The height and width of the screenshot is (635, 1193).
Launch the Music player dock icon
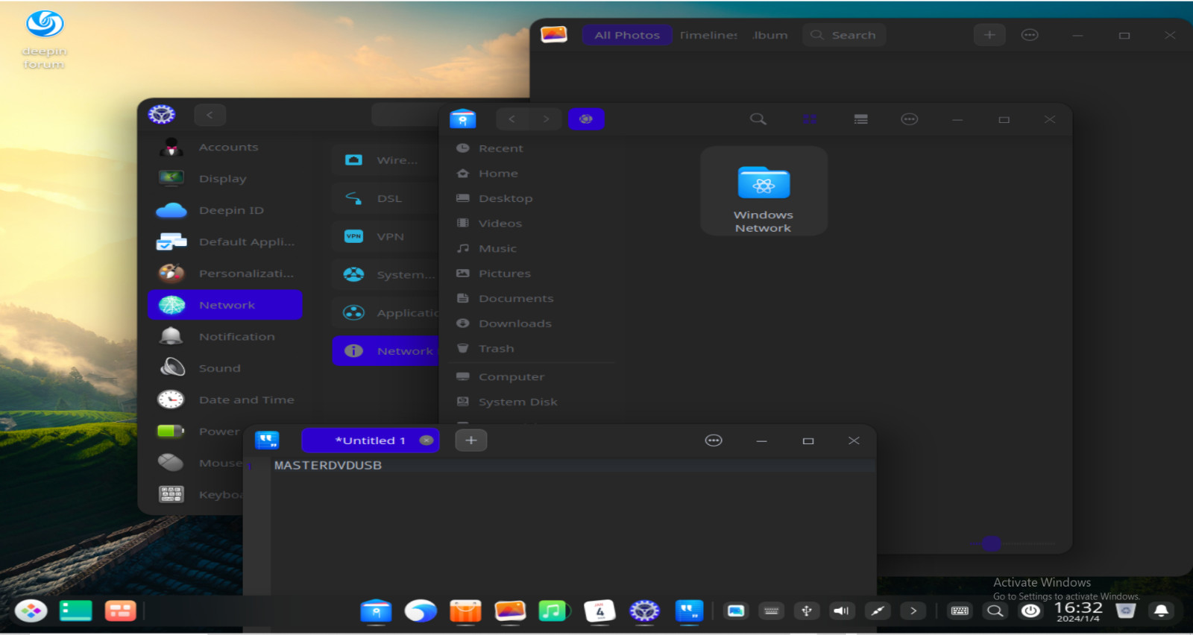pyautogui.click(x=553, y=611)
